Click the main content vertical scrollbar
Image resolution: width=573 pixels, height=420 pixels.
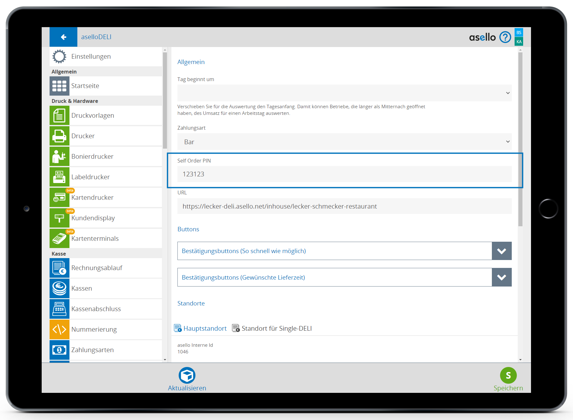520,139
